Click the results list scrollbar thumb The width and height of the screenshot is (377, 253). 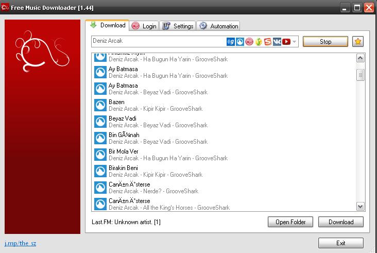(x=360, y=75)
